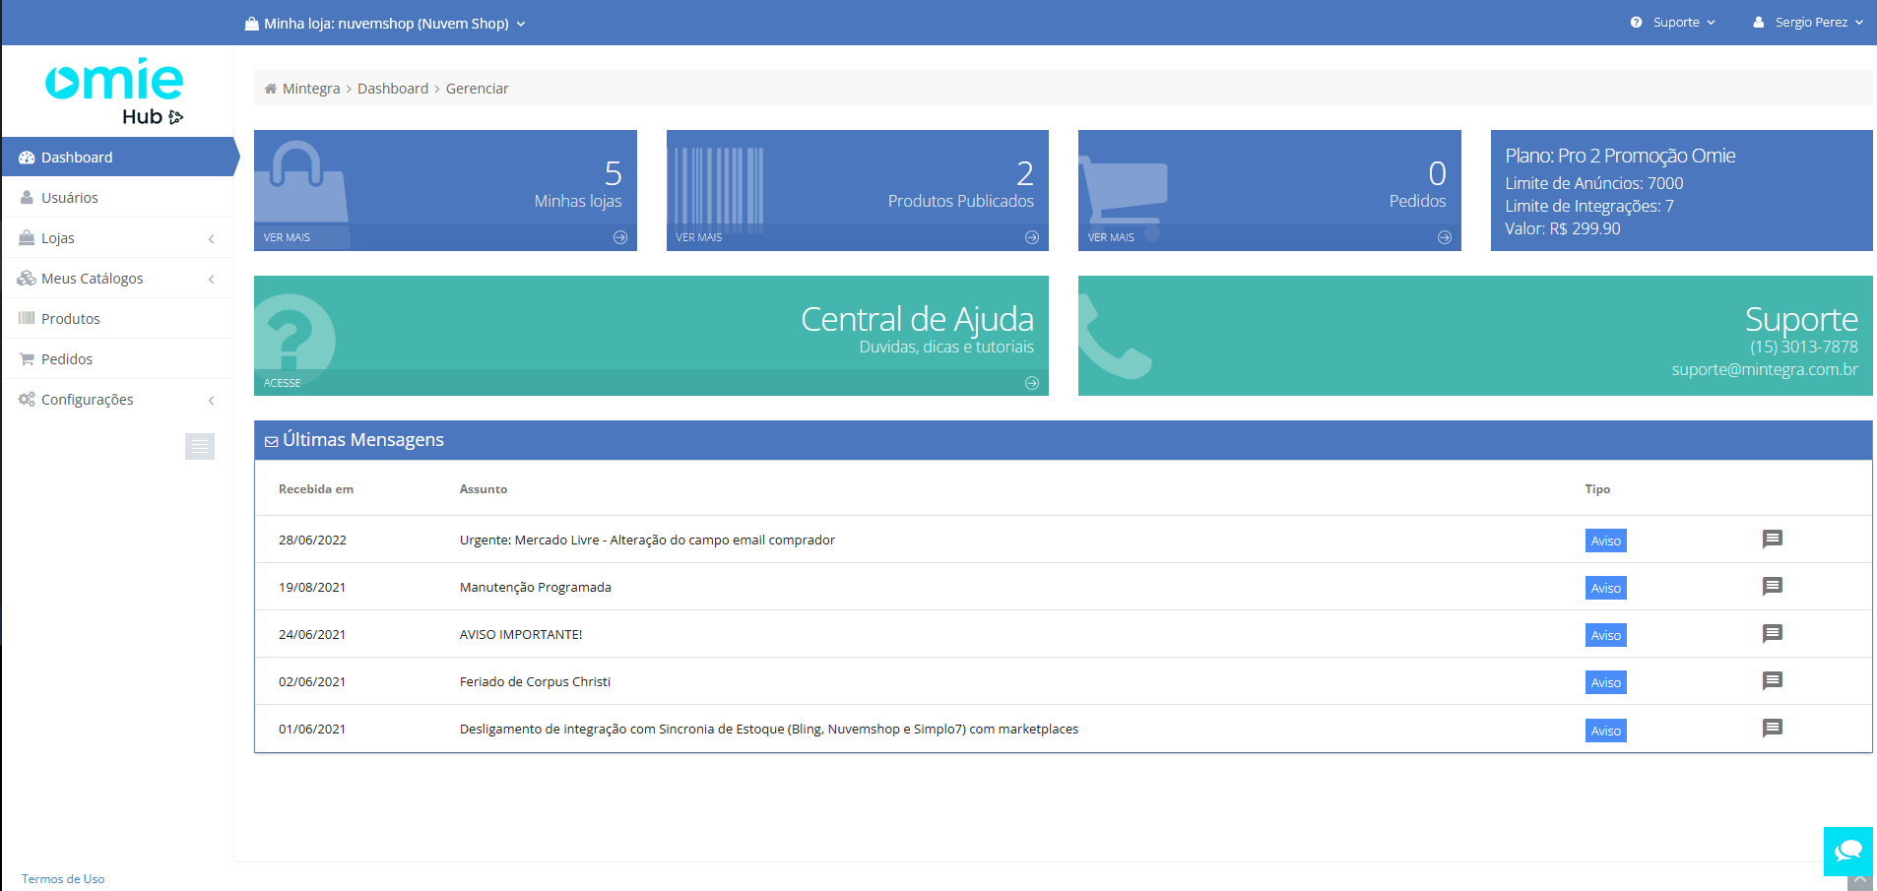The image size is (1877, 891).
Task: Open the Suporte dropdown in top bar
Action: (1673, 23)
